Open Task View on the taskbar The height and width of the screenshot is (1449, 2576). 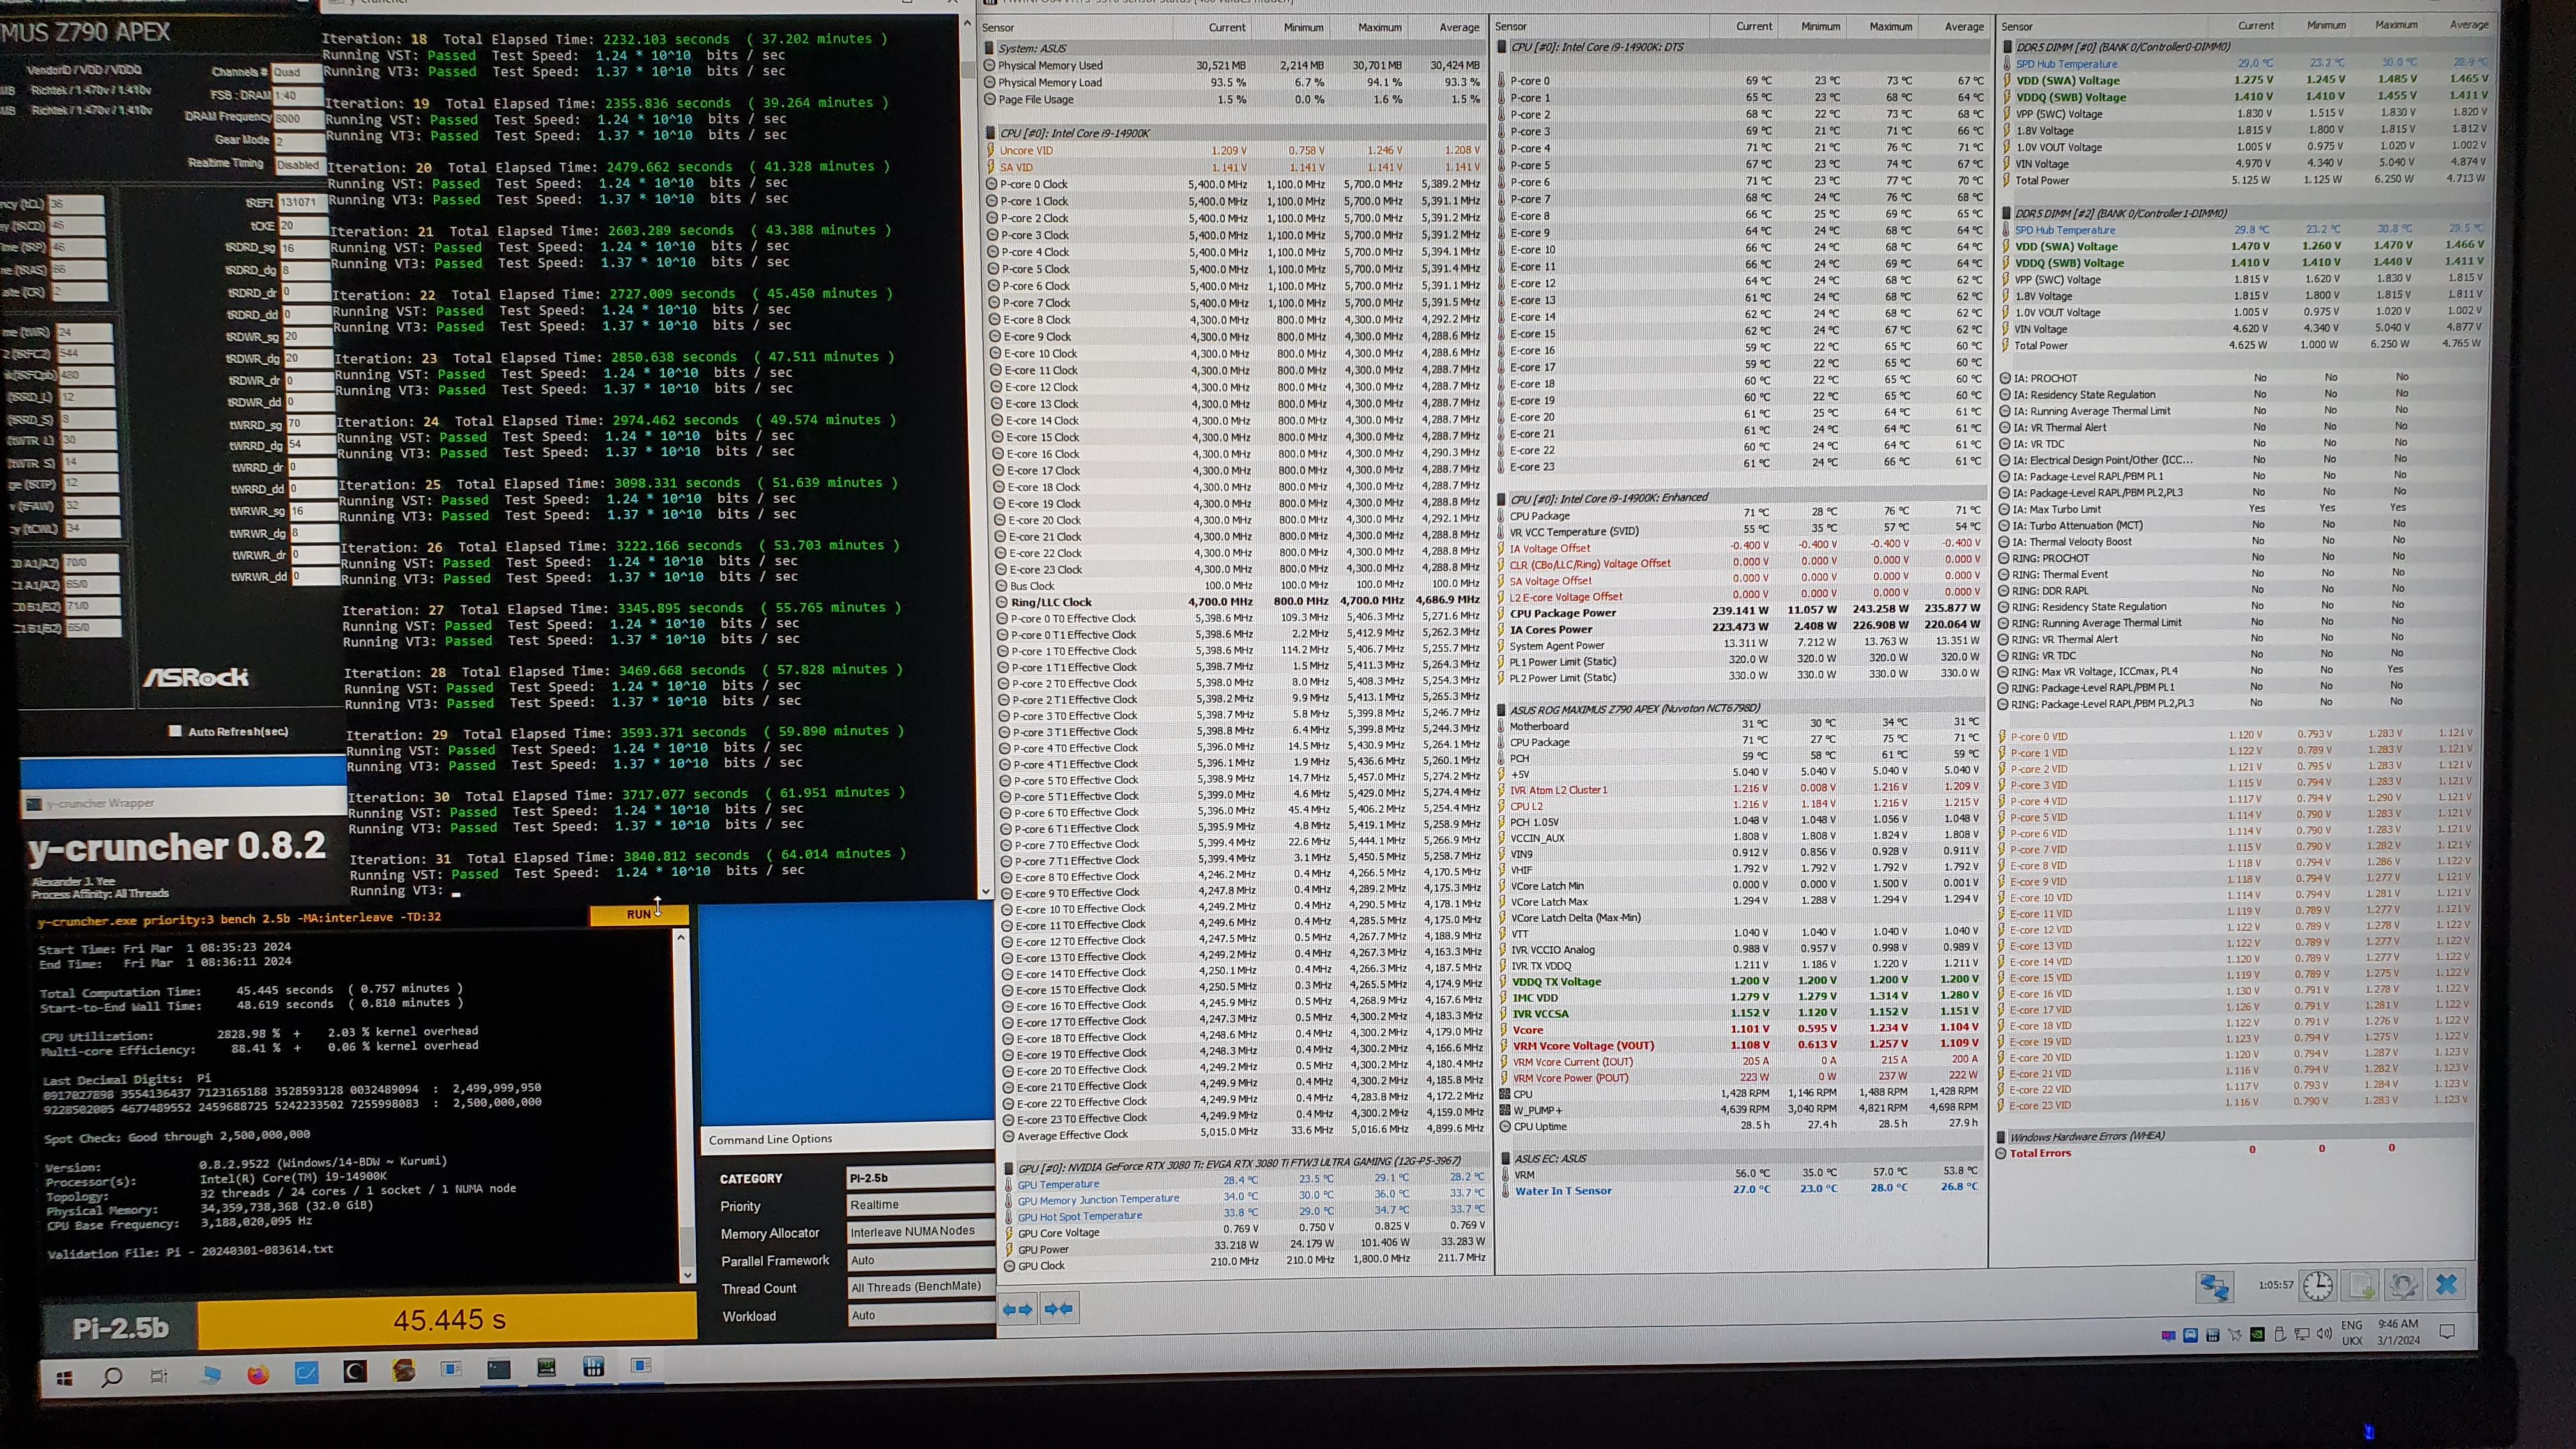click(x=159, y=1376)
